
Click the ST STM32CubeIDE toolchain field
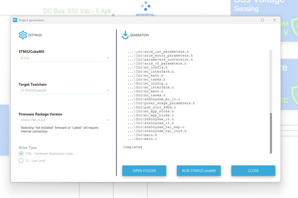pos(65,91)
